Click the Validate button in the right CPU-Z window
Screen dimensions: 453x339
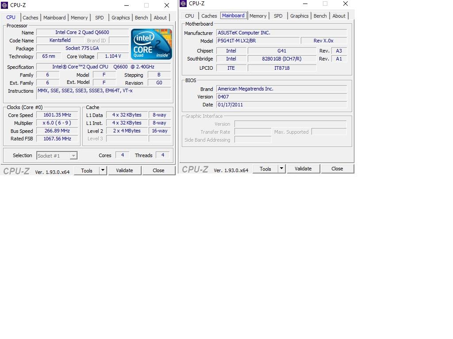point(303,169)
